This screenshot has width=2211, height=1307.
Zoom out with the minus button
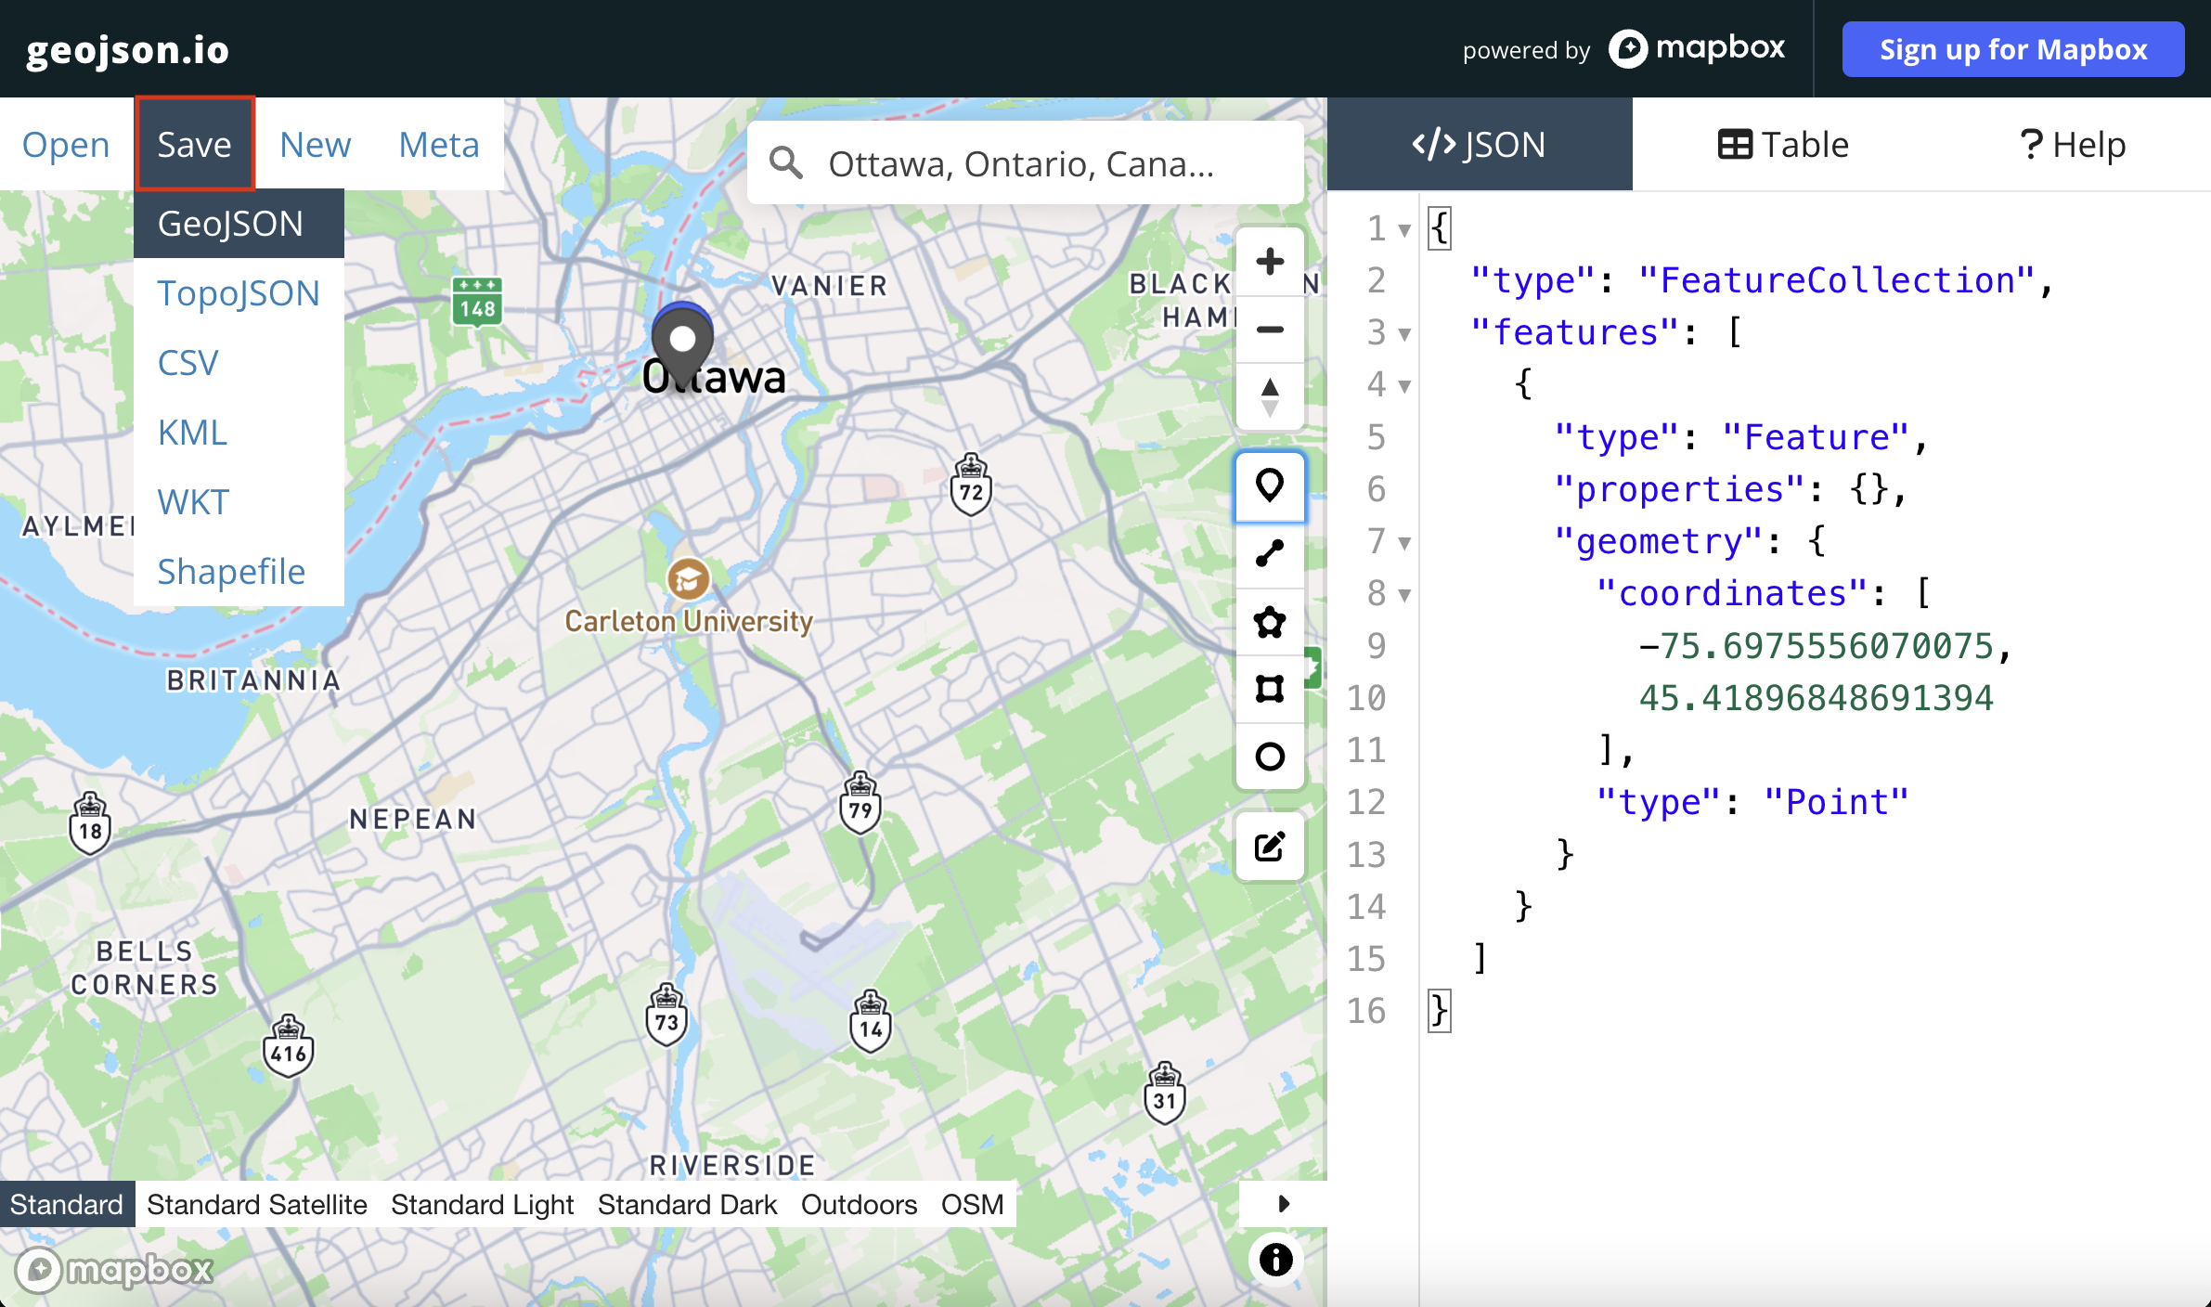(x=1269, y=330)
